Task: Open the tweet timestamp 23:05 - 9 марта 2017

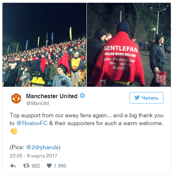Action: pos(34,156)
